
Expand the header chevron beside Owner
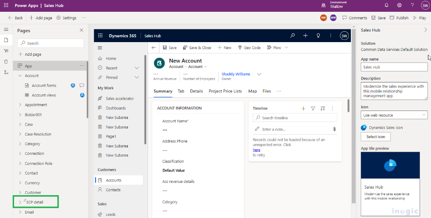click(x=259, y=74)
